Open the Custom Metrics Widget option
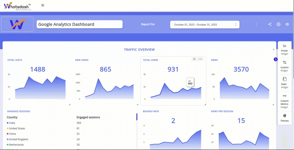The image size is (294, 150). pyautogui.click(x=284, y=100)
